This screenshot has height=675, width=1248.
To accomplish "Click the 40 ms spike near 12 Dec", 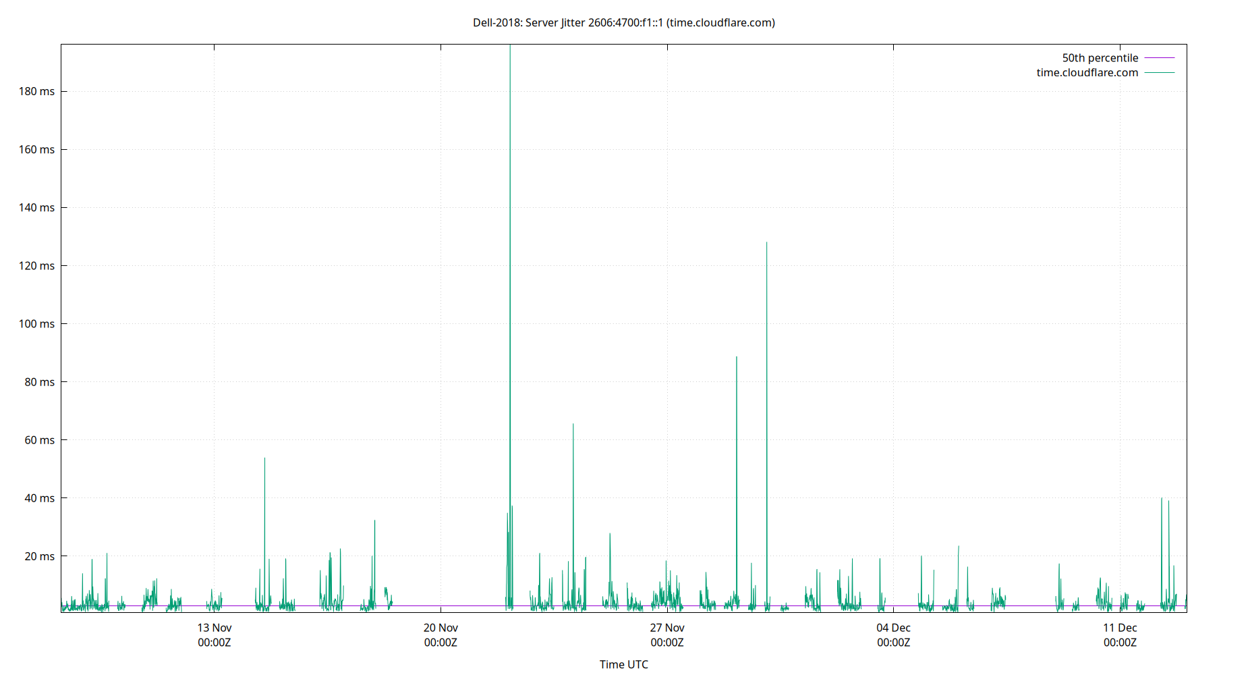I will pyautogui.click(x=1162, y=500).
